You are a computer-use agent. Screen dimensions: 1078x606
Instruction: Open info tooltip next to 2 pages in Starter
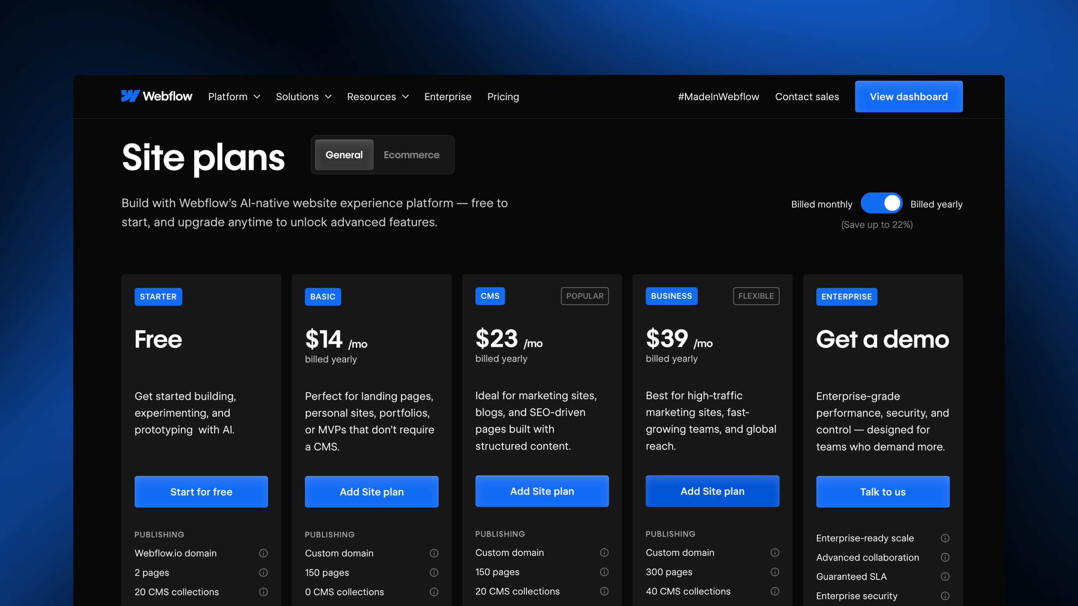(263, 572)
